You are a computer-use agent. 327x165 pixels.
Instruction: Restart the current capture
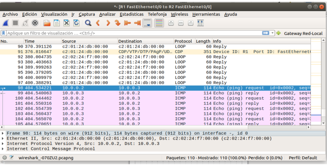click(25, 23)
